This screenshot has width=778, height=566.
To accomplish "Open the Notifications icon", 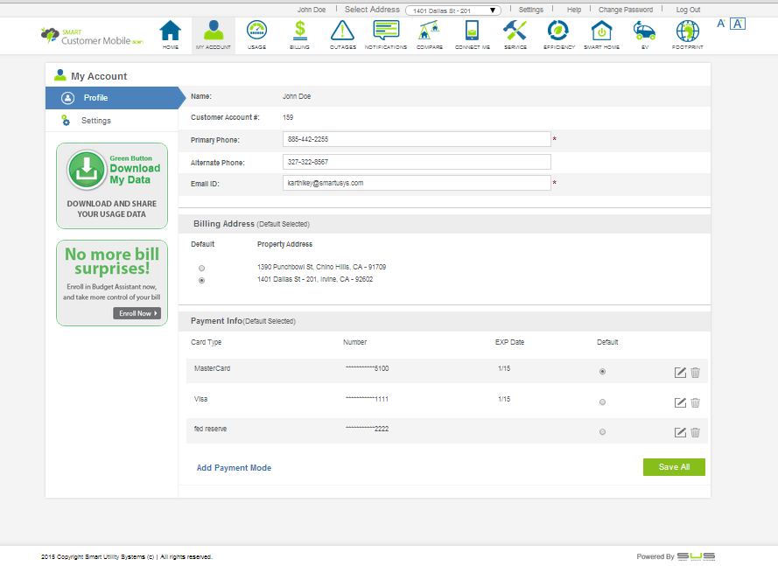I will tap(385, 33).
